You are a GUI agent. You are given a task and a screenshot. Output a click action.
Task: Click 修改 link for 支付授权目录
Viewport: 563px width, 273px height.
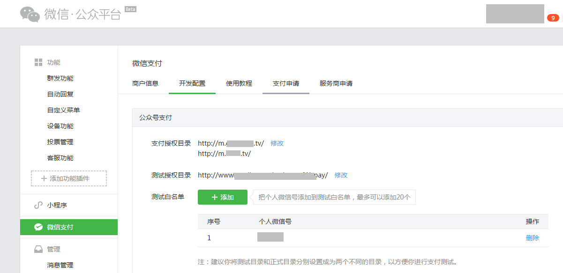point(277,143)
